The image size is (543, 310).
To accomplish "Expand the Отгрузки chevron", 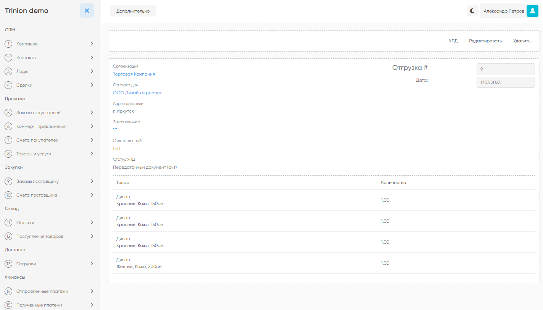I will click(x=92, y=263).
